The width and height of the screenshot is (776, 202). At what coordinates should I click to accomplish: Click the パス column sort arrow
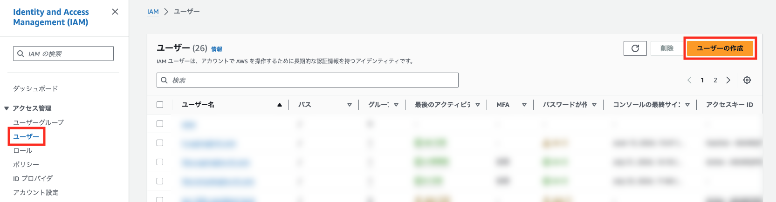coord(349,105)
